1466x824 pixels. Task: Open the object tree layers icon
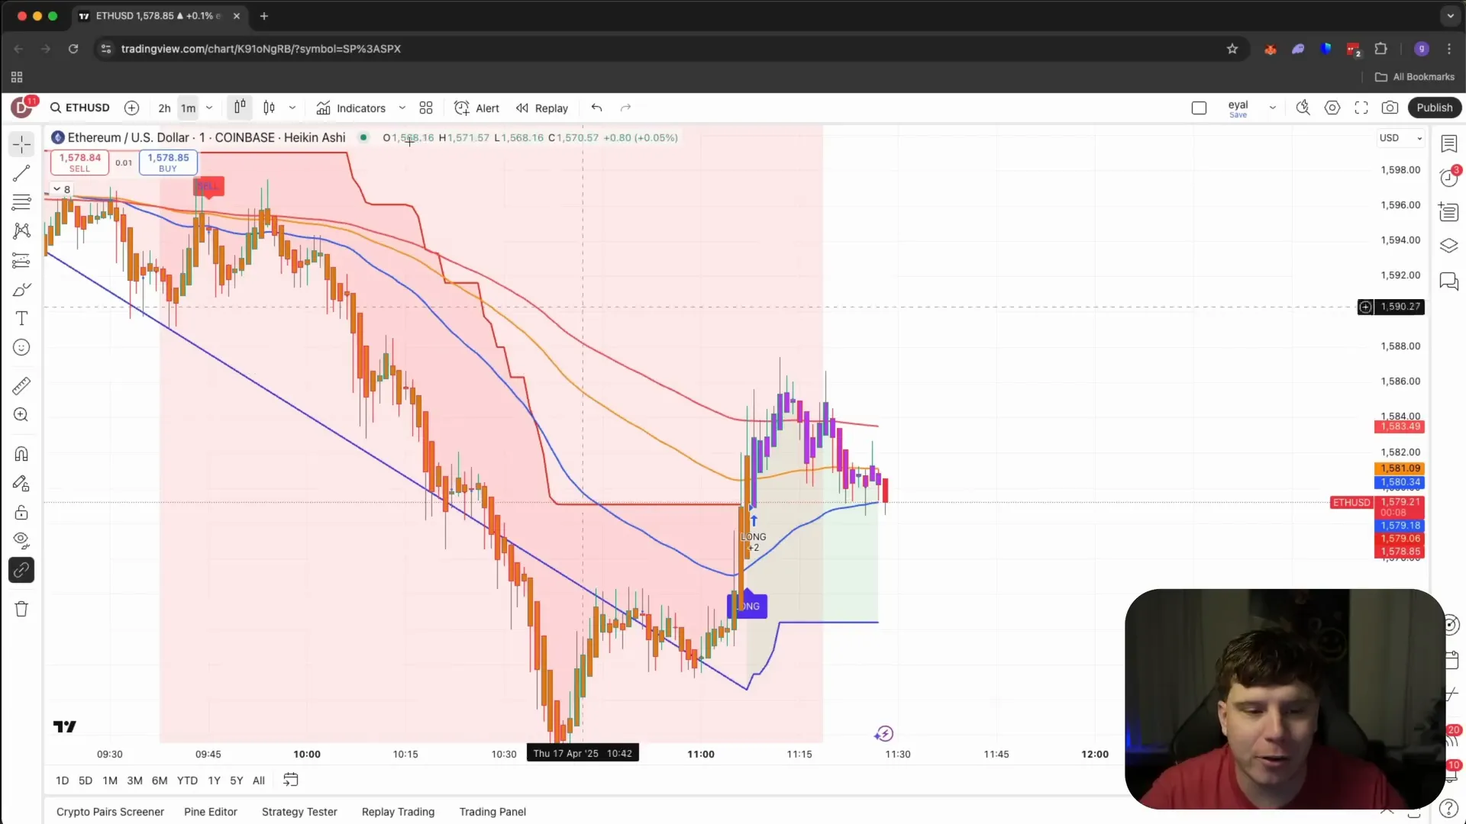click(1448, 246)
